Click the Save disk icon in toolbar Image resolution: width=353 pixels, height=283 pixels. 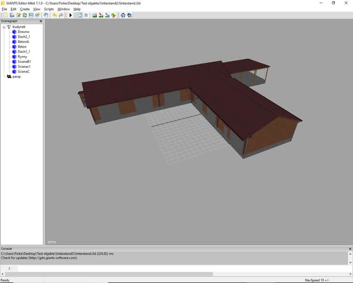pyautogui.click(x=31, y=15)
